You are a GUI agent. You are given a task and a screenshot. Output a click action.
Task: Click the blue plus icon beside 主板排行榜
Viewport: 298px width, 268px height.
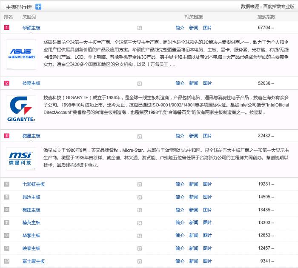tap(38, 7)
